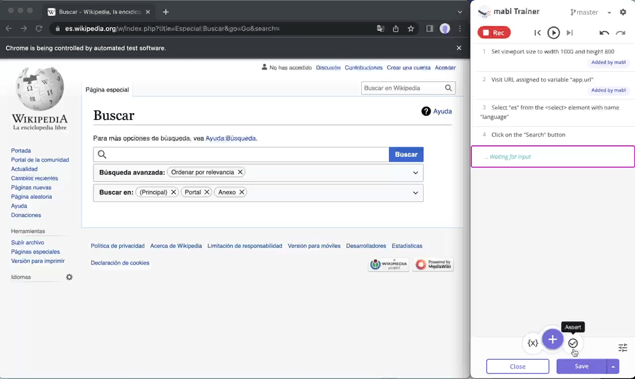Screen dimensions: 635x379
Task: Select step 4 Click on Search button
Action: pos(553,134)
